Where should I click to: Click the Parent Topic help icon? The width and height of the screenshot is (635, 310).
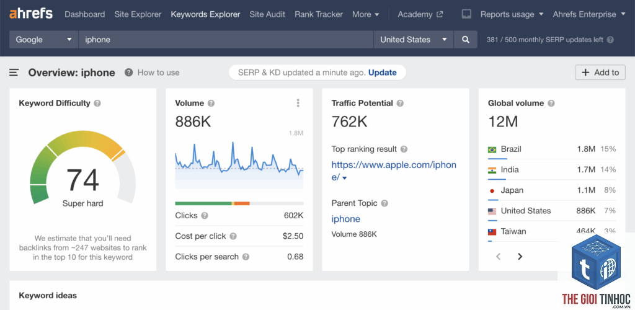(384, 203)
